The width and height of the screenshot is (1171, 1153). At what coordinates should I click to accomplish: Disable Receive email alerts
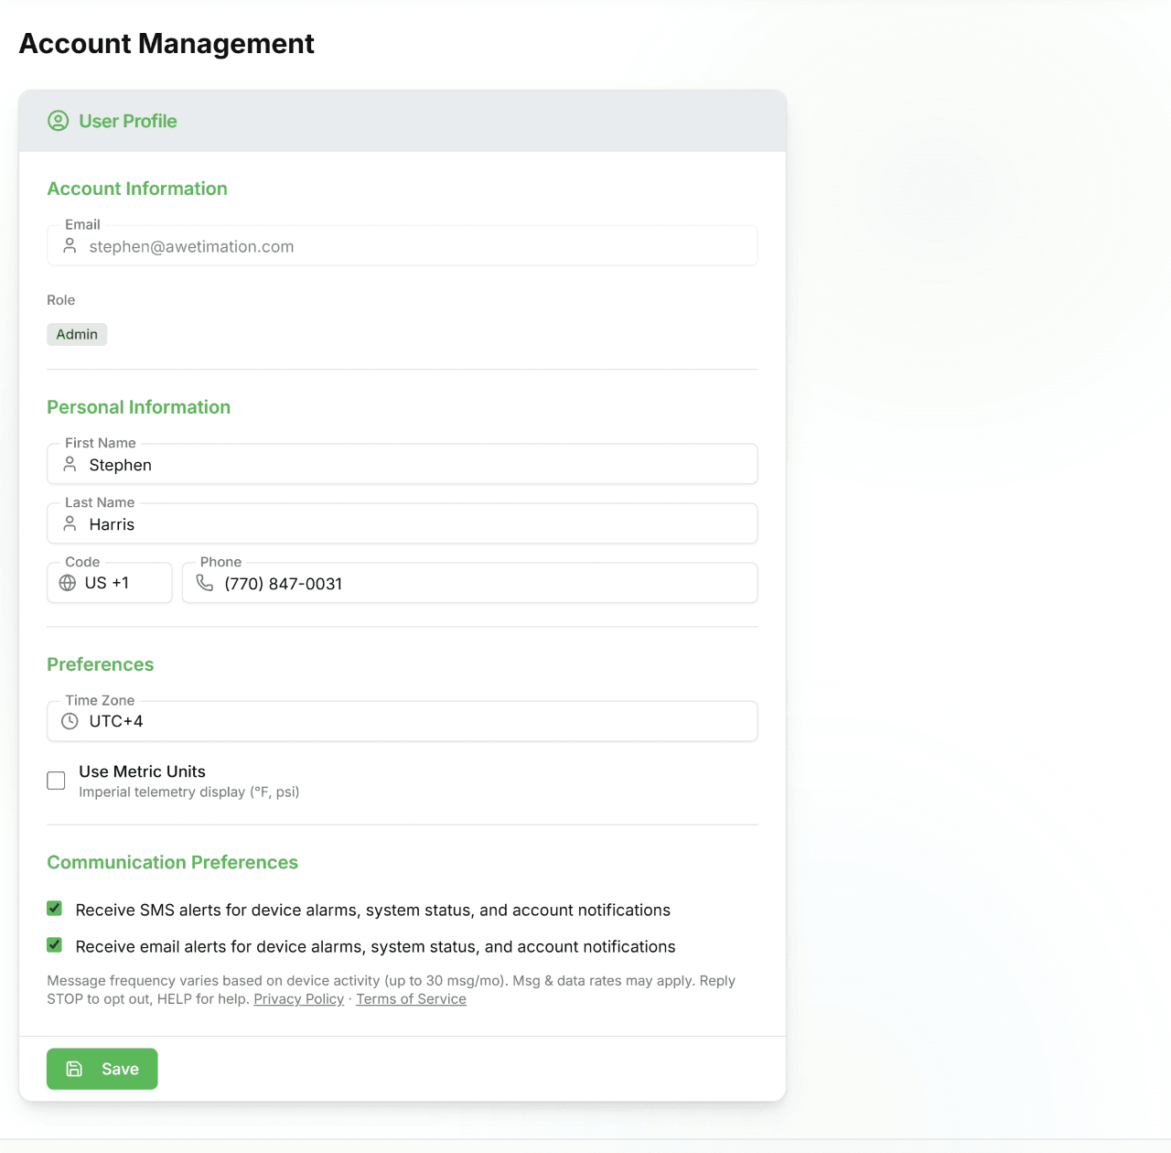[54, 944]
